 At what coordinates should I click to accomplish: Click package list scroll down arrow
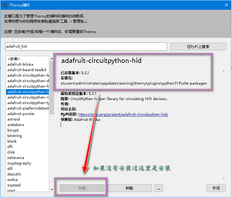[52, 189]
